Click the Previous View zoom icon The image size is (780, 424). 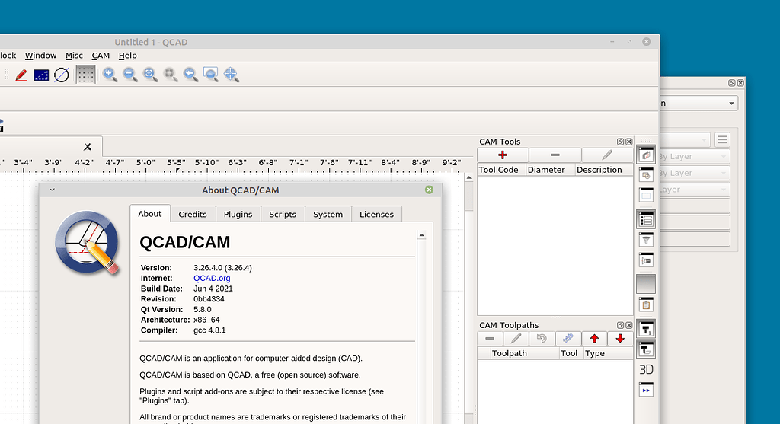pos(190,75)
